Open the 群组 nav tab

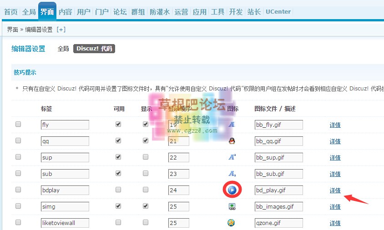click(138, 12)
